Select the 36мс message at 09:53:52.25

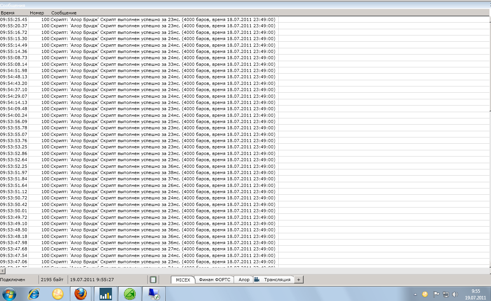(x=164, y=166)
